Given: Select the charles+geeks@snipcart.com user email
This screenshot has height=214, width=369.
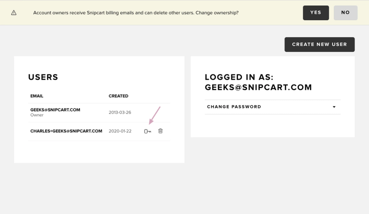Looking at the screenshot, I should (x=66, y=131).
